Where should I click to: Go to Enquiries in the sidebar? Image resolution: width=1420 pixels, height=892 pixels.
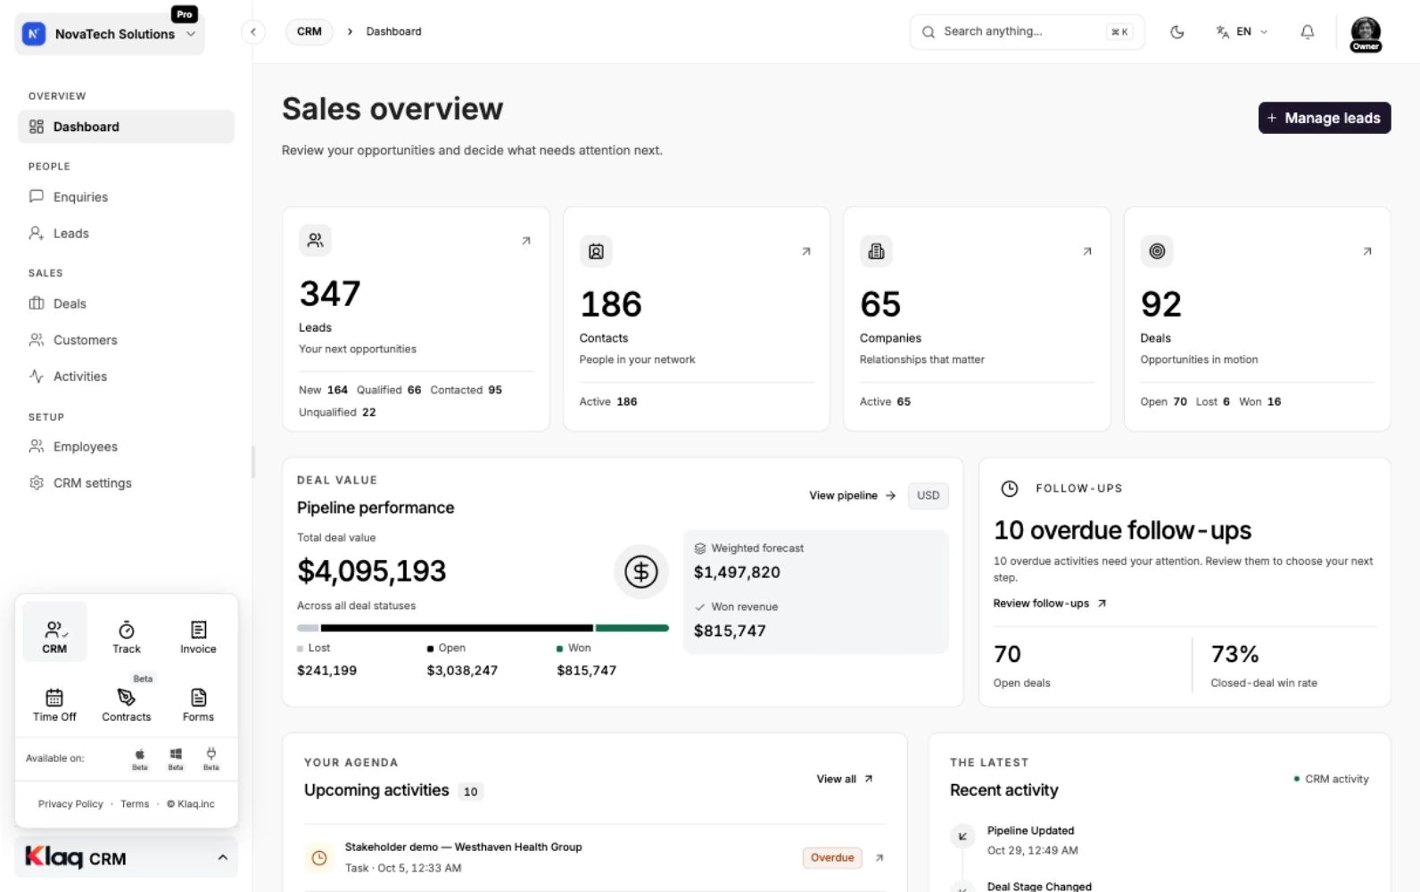click(126, 197)
